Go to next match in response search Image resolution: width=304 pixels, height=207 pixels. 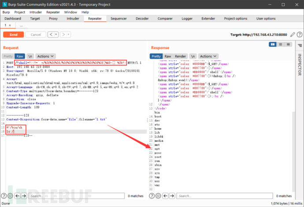pyautogui.click(x=172, y=196)
